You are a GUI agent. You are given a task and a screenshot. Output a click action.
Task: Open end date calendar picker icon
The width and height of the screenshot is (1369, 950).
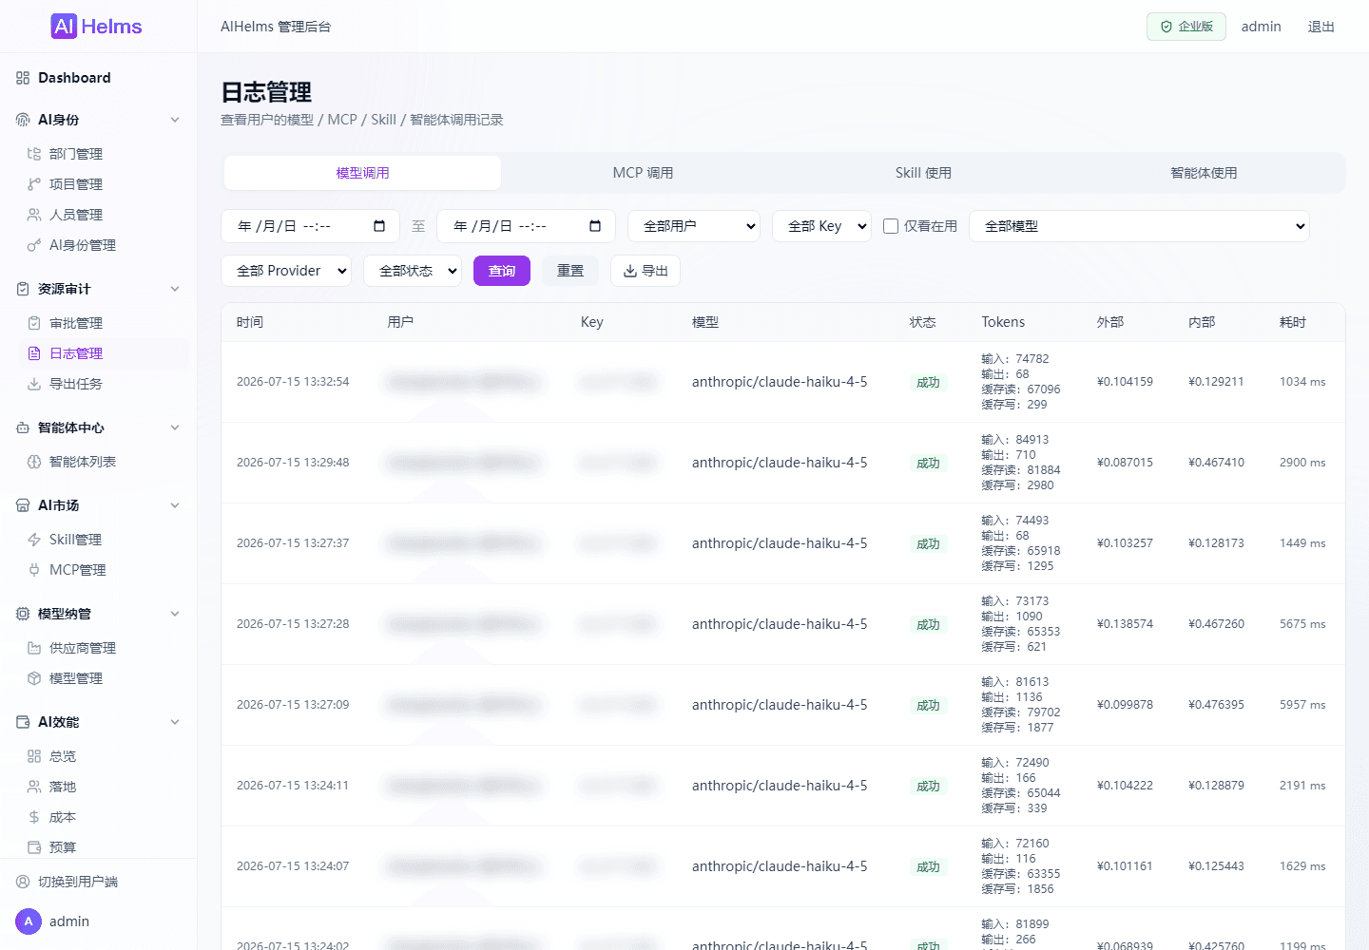(x=595, y=226)
